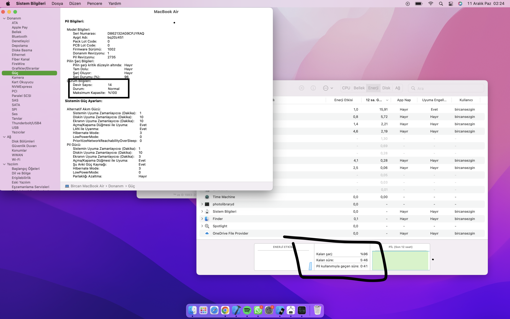Sort by the Uyuma Engell... column

pyautogui.click(x=434, y=100)
